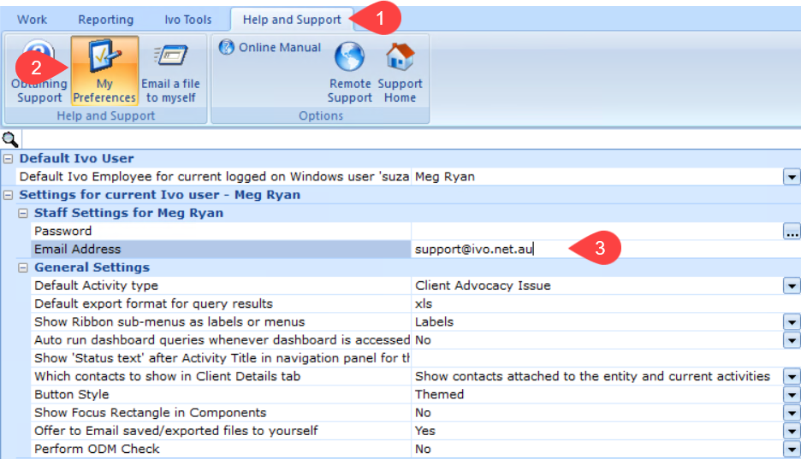The width and height of the screenshot is (801, 459).
Task: Open Perform ODM Check dropdown
Action: [x=791, y=450]
